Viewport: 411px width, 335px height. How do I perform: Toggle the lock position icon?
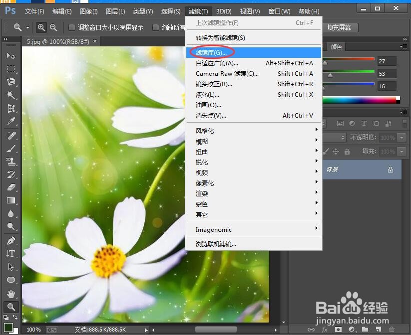336,151
